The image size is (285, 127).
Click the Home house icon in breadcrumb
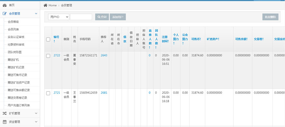(46, 5)
